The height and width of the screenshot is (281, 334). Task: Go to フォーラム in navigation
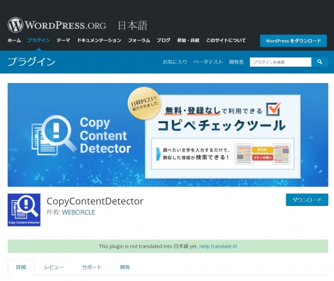point(139,40)
